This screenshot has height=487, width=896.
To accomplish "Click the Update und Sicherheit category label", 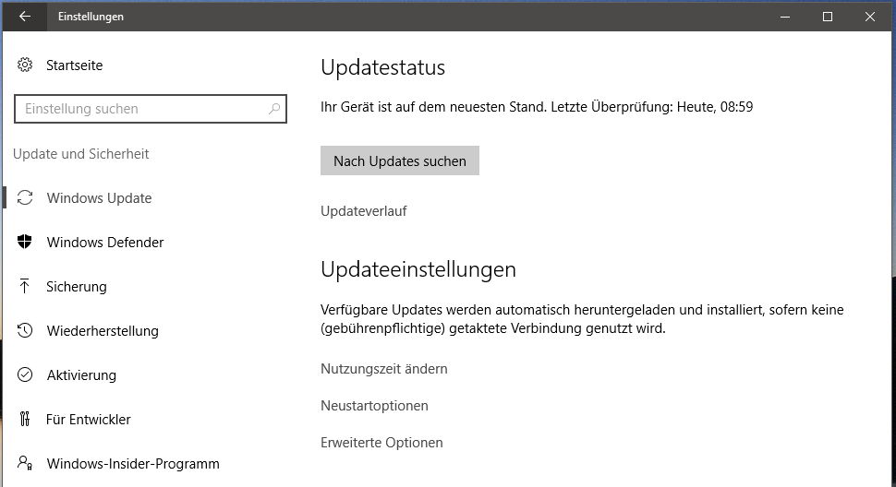I will 80,154.
